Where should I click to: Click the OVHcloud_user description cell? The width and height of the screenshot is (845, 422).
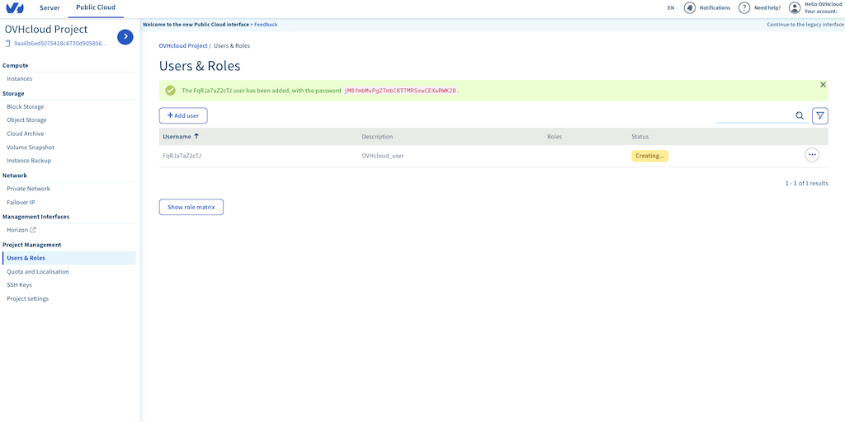coord(383,156)
